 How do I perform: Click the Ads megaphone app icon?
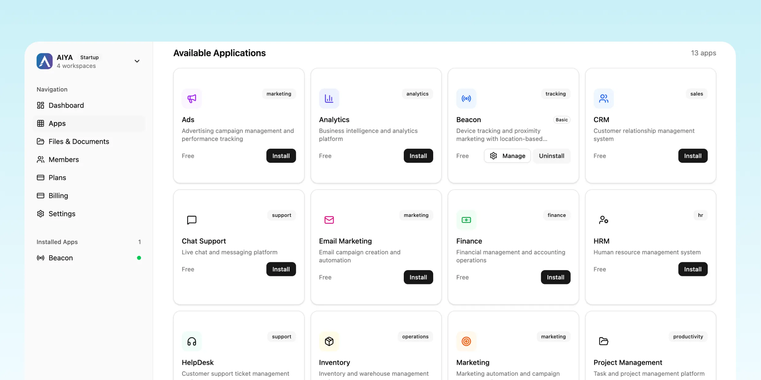tap(191, 99)
